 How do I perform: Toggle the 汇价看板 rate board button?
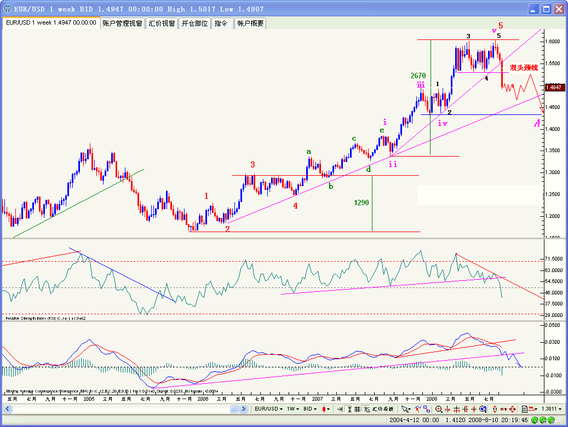tap(382, 409)
